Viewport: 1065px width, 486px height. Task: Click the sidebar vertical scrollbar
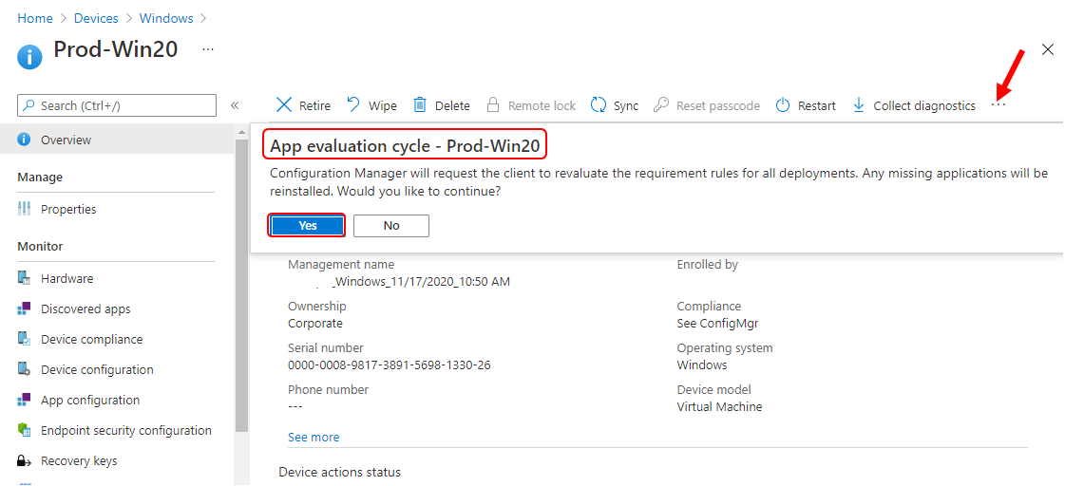(242, 285)
